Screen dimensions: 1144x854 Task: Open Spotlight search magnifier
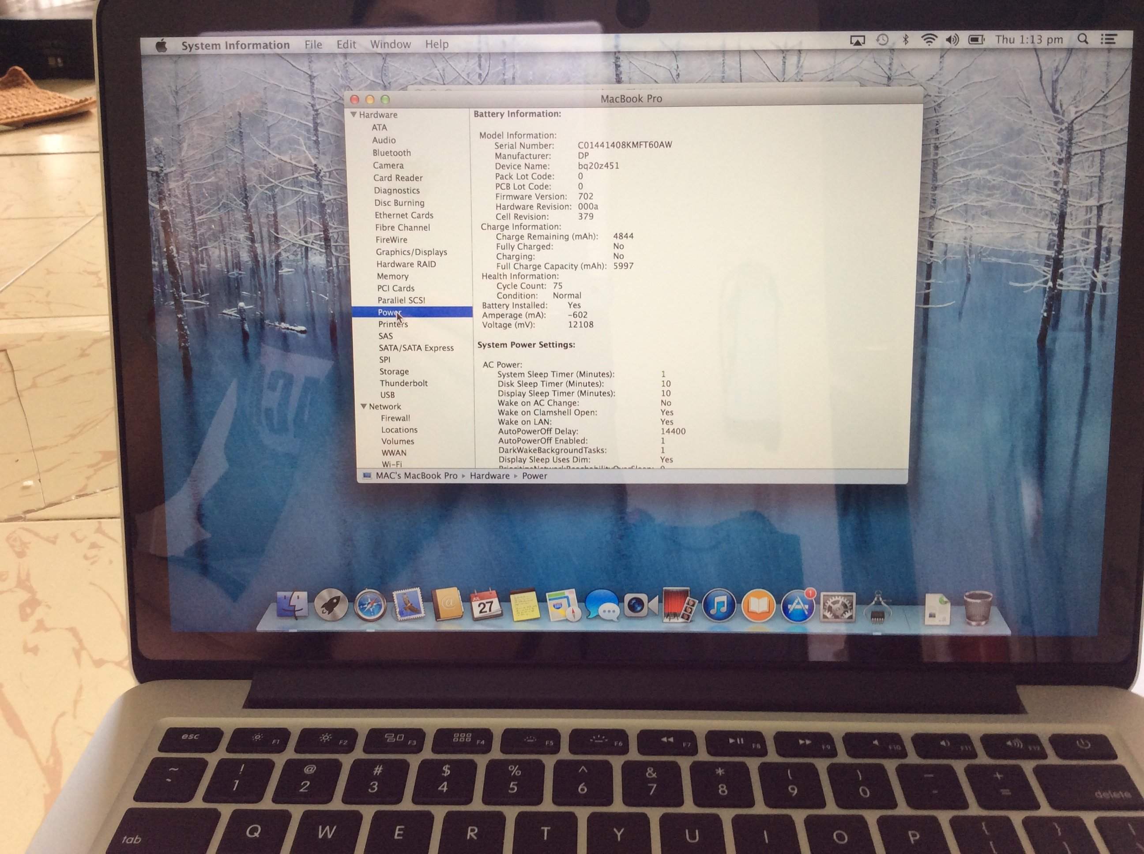click(x=1083, y=39)
